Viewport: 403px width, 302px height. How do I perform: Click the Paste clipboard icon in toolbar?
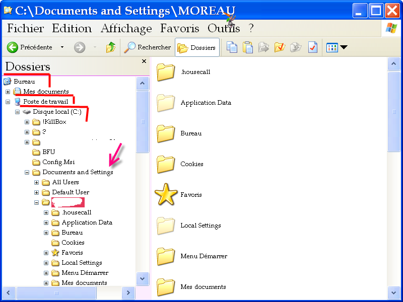coord(248,48)
